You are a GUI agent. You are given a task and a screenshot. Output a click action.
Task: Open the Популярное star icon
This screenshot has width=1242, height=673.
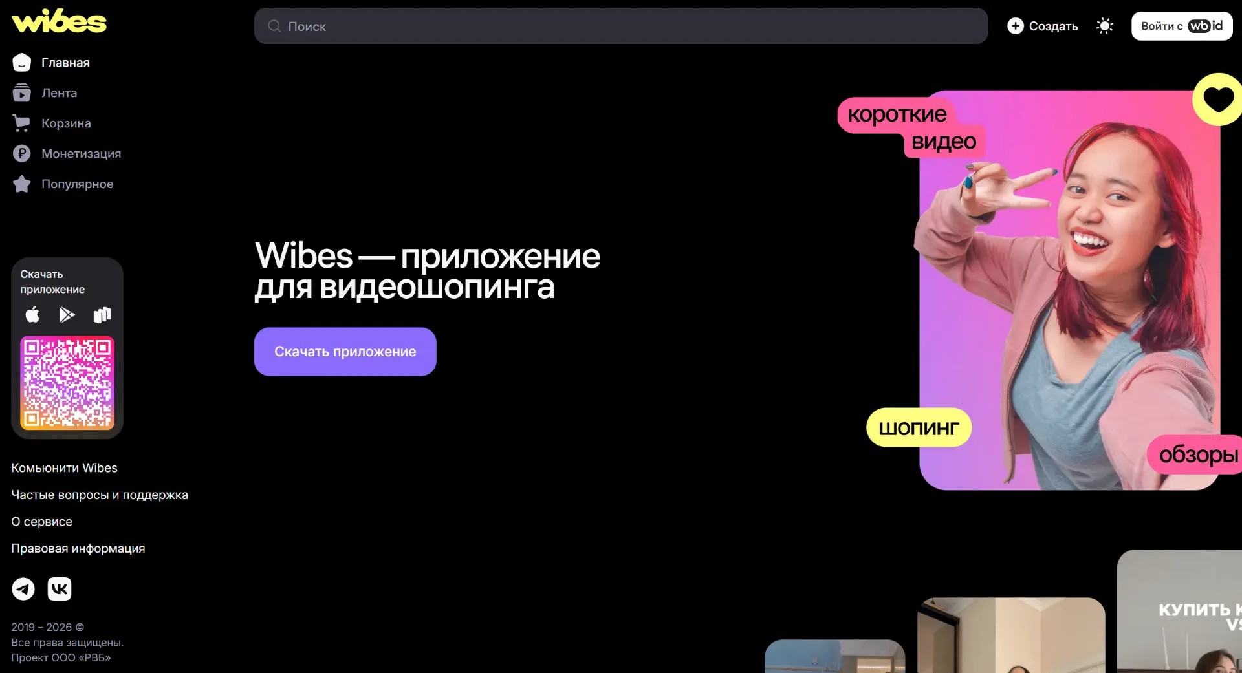click(x=21, y=184)
